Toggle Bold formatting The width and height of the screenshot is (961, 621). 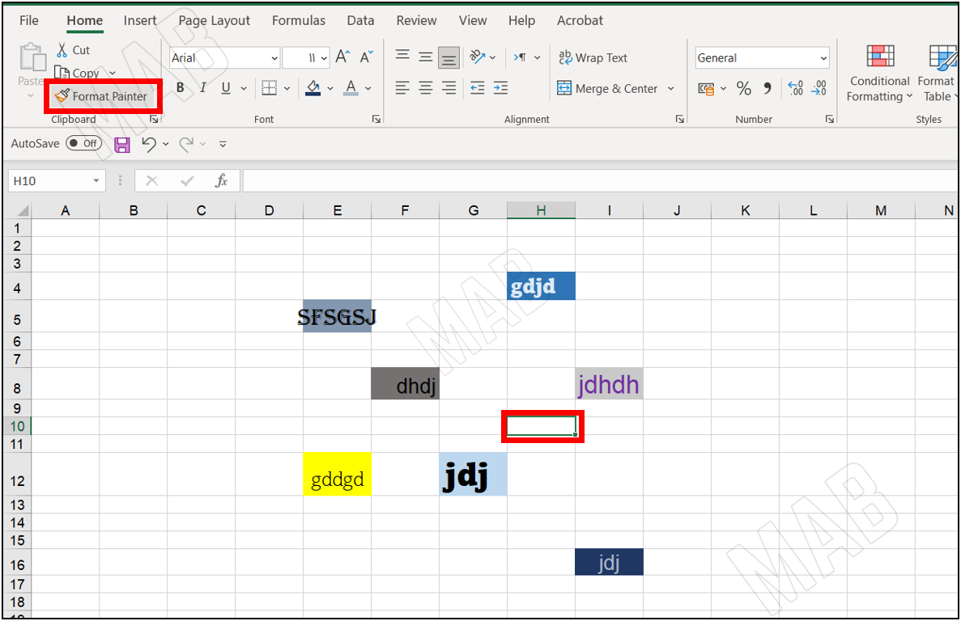pyautogui.click(x=181, y=88)
